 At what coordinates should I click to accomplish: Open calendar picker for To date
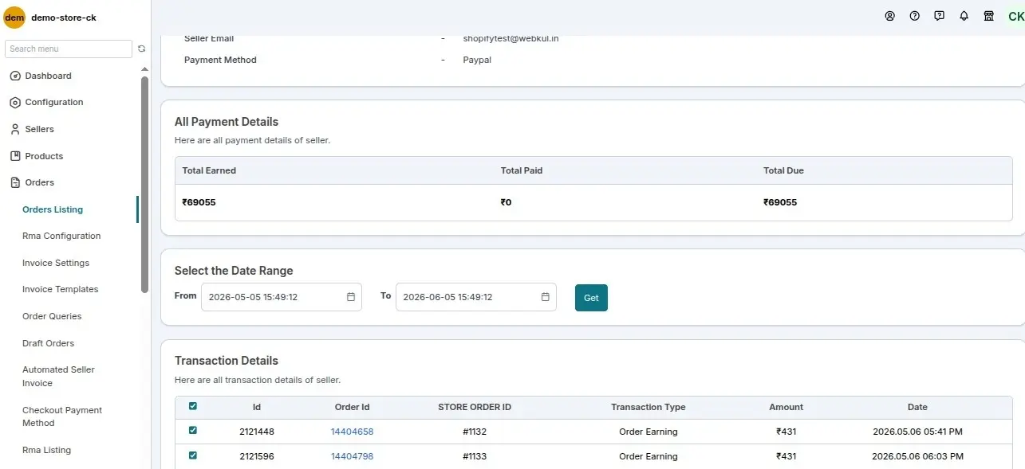tap(546, 297)
